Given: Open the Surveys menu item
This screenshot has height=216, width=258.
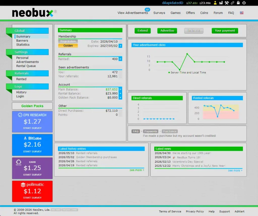Looking at the screenshot, I should [159, 13].
